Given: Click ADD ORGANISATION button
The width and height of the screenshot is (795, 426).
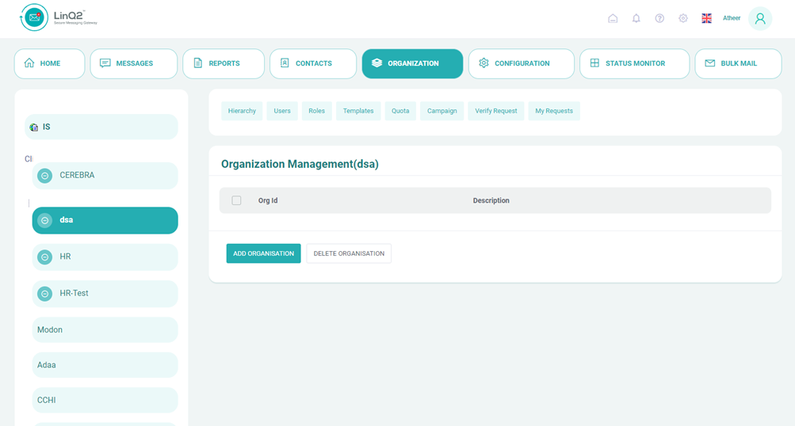Looking at the screenshot, I should pyautogui.click(x=264, y=253).
